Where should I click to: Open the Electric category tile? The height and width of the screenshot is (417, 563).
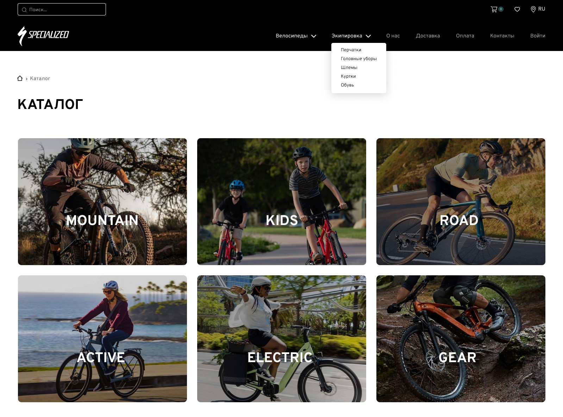point(282,339)
